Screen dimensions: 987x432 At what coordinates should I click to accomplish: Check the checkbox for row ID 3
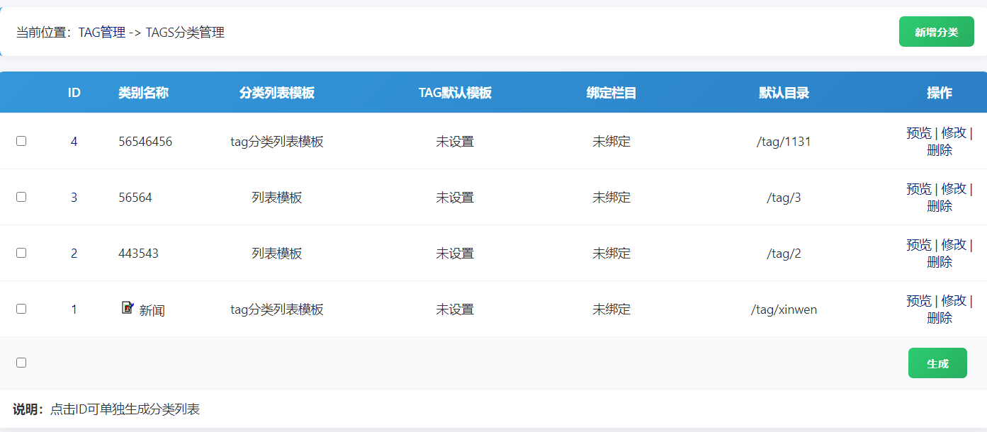[21, 197]
